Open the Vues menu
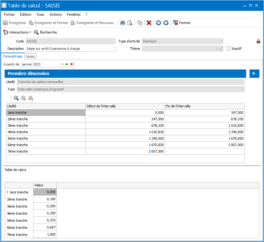The image size is (264, 242). click(x=40, y=14)
